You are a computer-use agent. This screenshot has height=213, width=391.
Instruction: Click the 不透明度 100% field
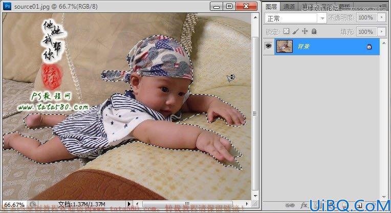[366, 17]
